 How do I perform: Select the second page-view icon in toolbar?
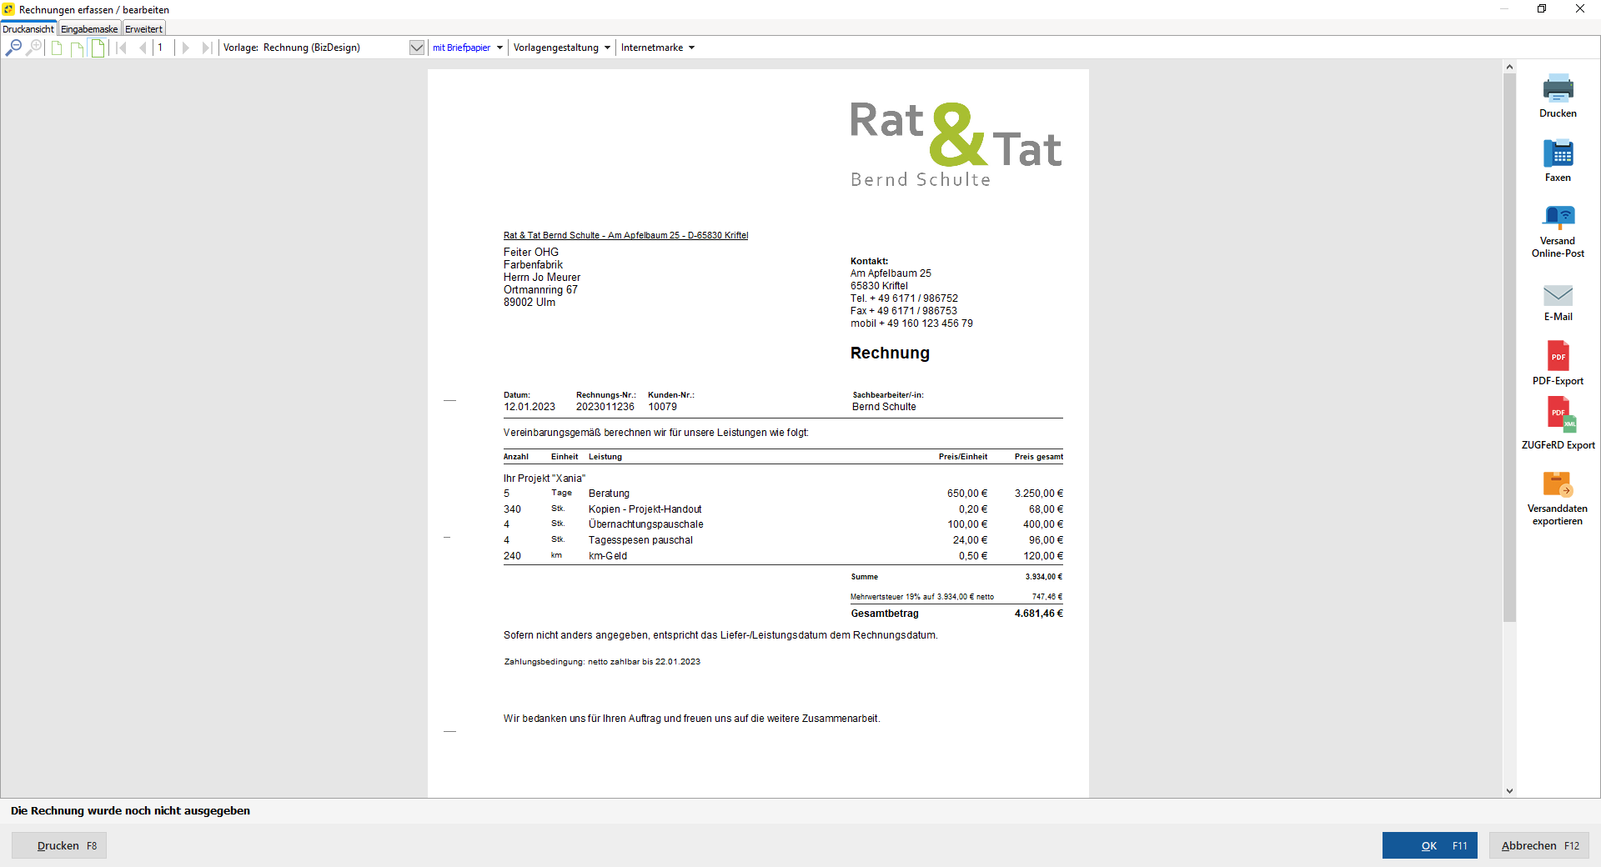coord(77,48)
